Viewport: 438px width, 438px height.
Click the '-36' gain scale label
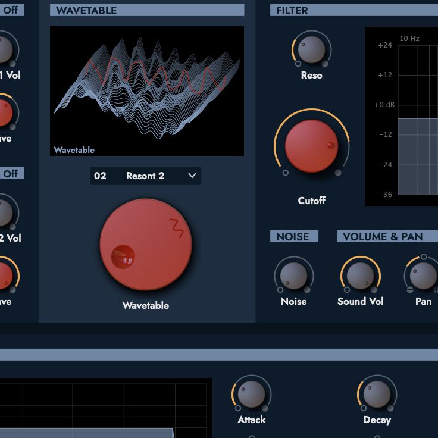pyautogui.click(x=386, y=195)
